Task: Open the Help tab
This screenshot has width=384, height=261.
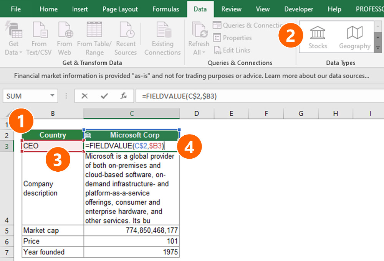Action: (x=334, y=9)
